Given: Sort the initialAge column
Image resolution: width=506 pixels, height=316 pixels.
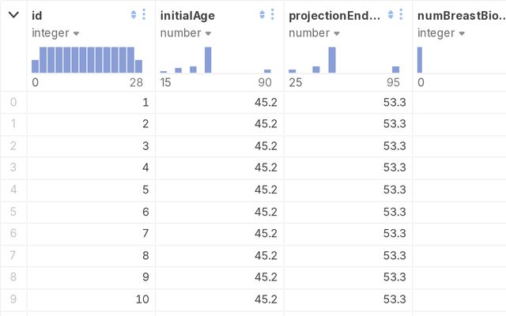Looking at the screenshot, I should (x=262, y=15).
